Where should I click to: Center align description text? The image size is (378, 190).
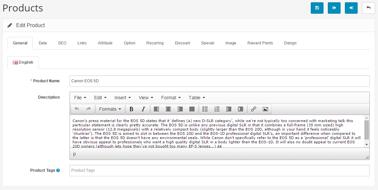[x=168, y=109]
